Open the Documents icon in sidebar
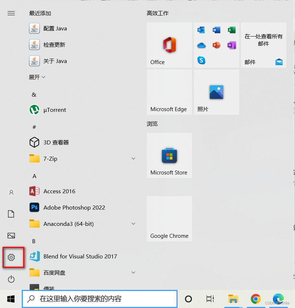 [11, 214]
